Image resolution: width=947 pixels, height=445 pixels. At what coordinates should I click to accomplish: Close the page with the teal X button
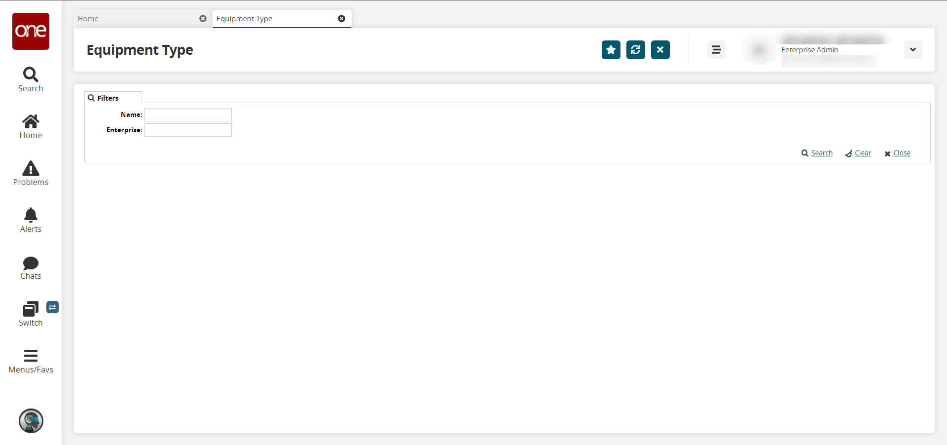(x=660, y=50)
